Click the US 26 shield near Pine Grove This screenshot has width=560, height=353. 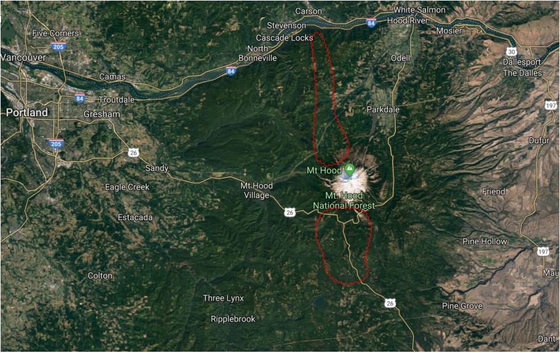[390, 303]
